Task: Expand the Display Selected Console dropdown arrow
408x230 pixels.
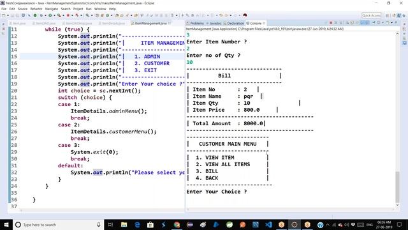Action: [382, 23]
